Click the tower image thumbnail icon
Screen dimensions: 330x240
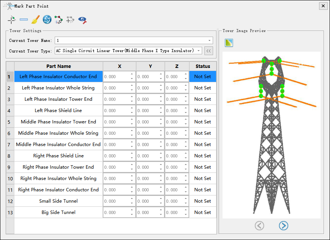(229, 43)
